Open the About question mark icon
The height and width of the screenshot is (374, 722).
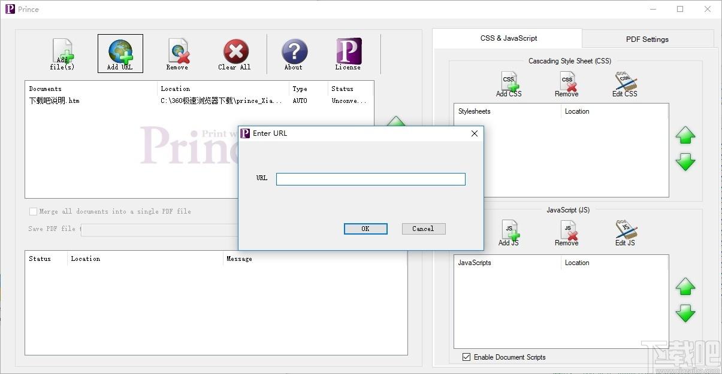pyautogui.click(x=294, y=54)
